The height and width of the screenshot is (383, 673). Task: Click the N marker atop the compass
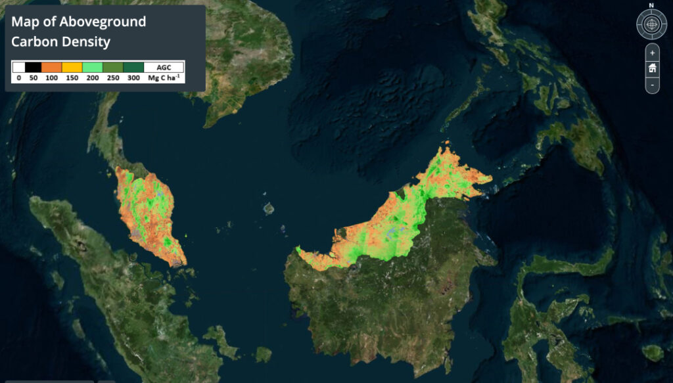tap(651, 5)
